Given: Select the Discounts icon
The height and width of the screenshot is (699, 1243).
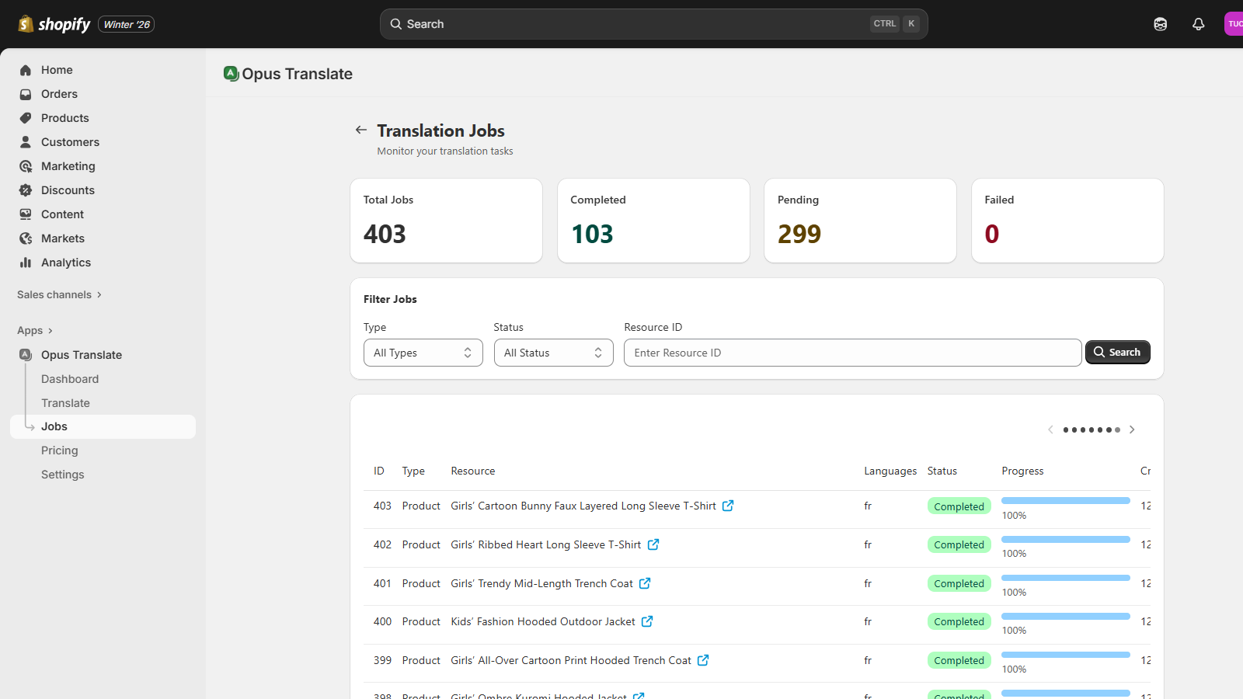Looking at the screenshot, I should (x=26, y=190).
